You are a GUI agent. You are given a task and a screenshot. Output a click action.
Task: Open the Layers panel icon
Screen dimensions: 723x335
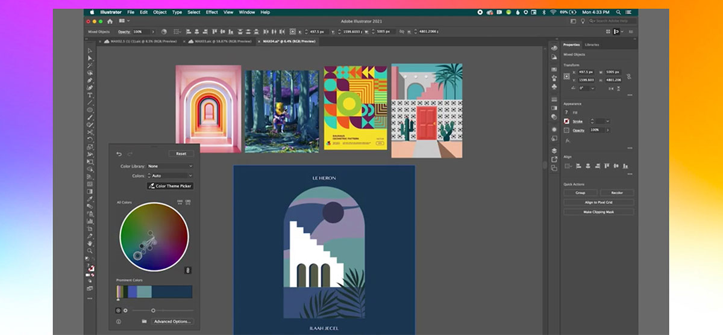click(x=554, y=151)
